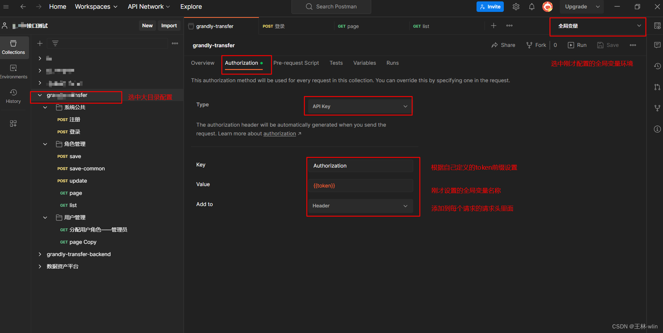Open a new tab with plus icon

point(494,26)
